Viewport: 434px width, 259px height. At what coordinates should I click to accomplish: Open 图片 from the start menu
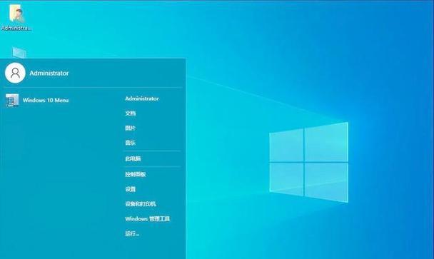tap(131, 128)
